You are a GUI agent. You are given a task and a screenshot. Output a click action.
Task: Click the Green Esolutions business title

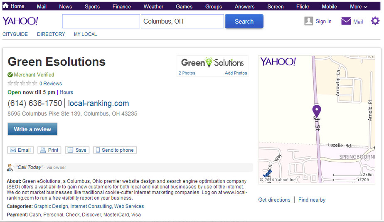(57, 62)
